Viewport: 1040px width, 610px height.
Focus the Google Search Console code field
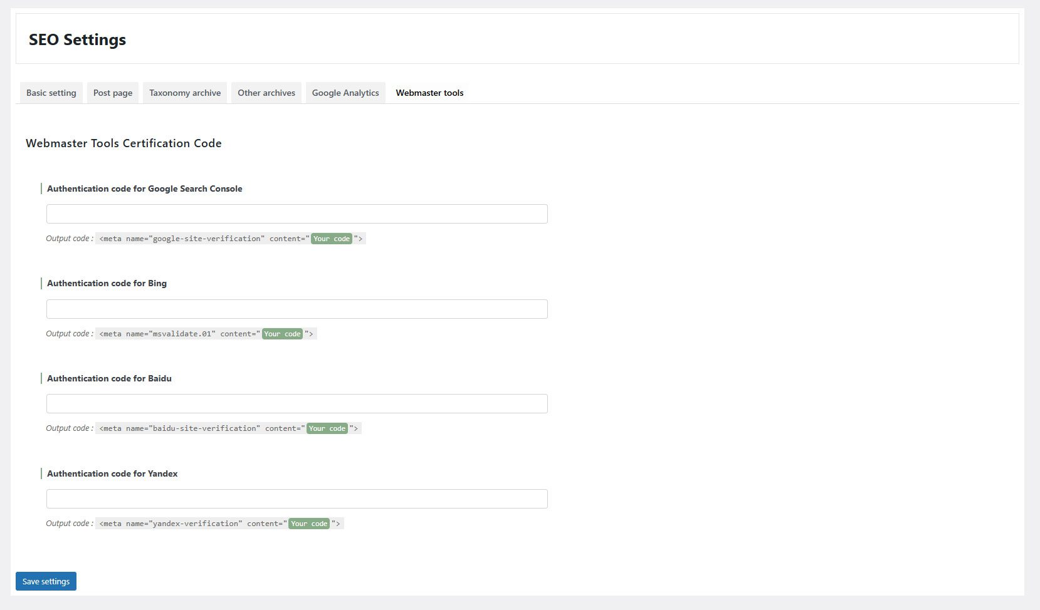pos(297,214)
